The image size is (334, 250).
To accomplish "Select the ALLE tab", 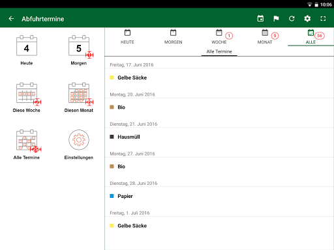I will [311, 37].
